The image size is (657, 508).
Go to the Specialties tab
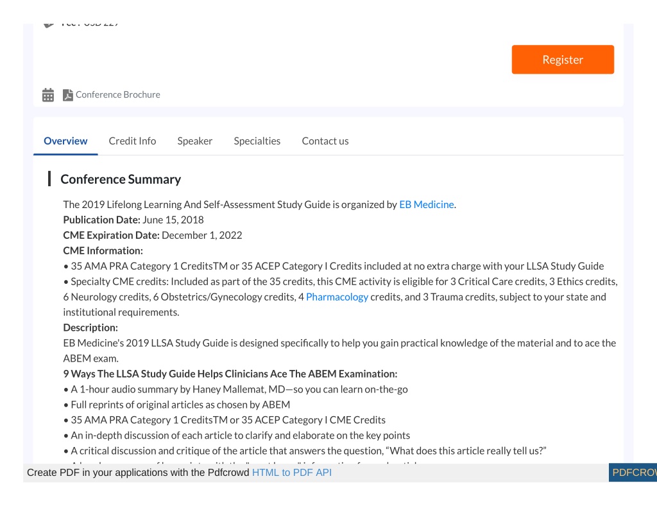click(257, 141)
